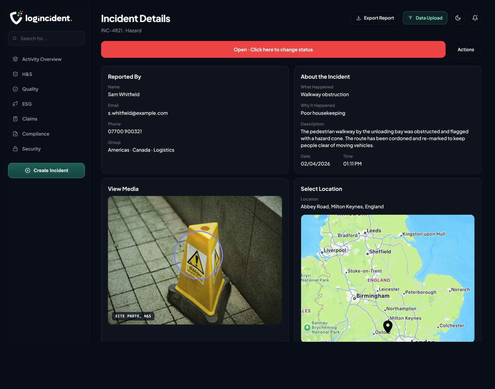Click the upload arrow icon in Data Upload
The width and height of the screenshot is (495, 389).
point(411,18)
